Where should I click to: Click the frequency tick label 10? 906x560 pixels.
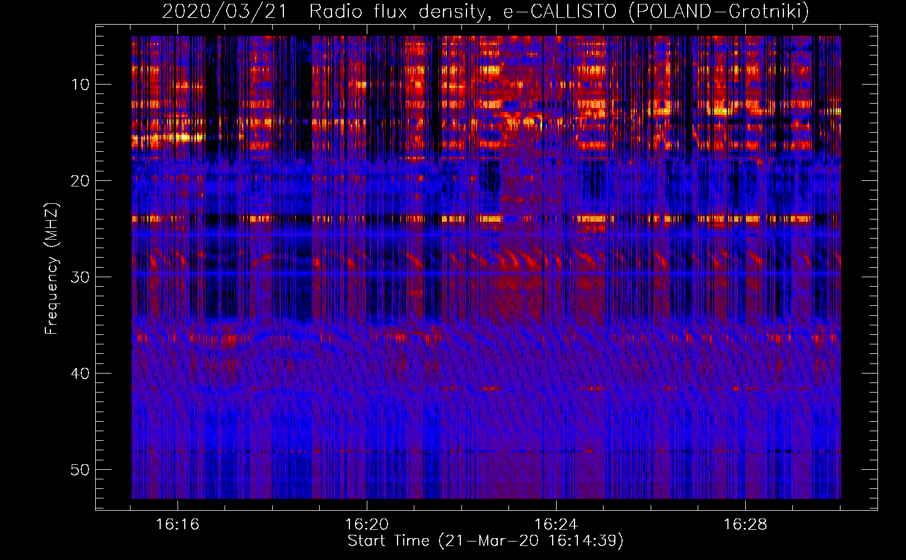pos(80,85)
